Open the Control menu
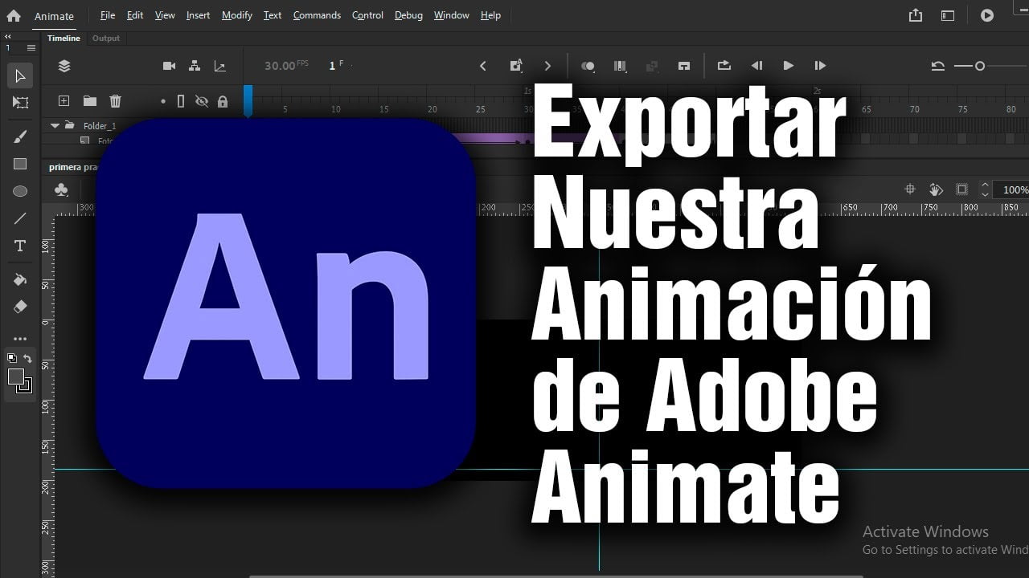1029x578 pixels. tap(368, 15)
